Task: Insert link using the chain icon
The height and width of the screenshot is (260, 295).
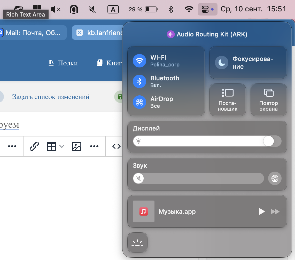Action: [x=34, y=146]
